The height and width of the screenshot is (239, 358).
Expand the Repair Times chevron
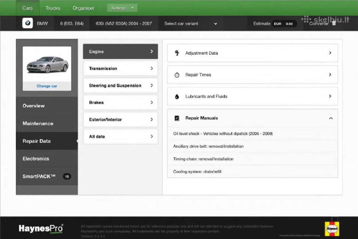click(x=330, y=75)
